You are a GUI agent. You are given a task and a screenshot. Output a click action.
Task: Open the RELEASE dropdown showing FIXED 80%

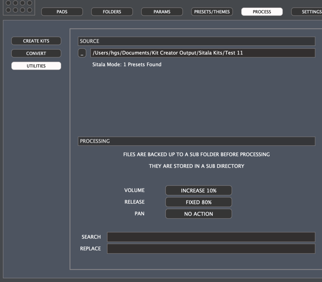199,202
